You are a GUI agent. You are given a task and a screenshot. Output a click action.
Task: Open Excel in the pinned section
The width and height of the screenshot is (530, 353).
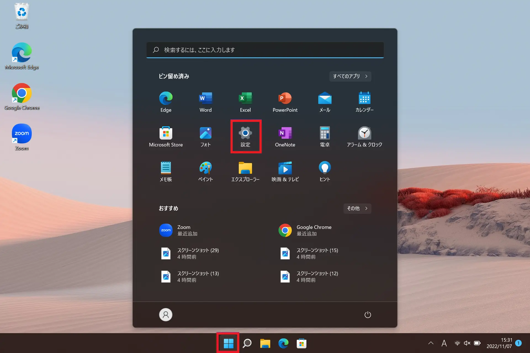click(245, 102)
